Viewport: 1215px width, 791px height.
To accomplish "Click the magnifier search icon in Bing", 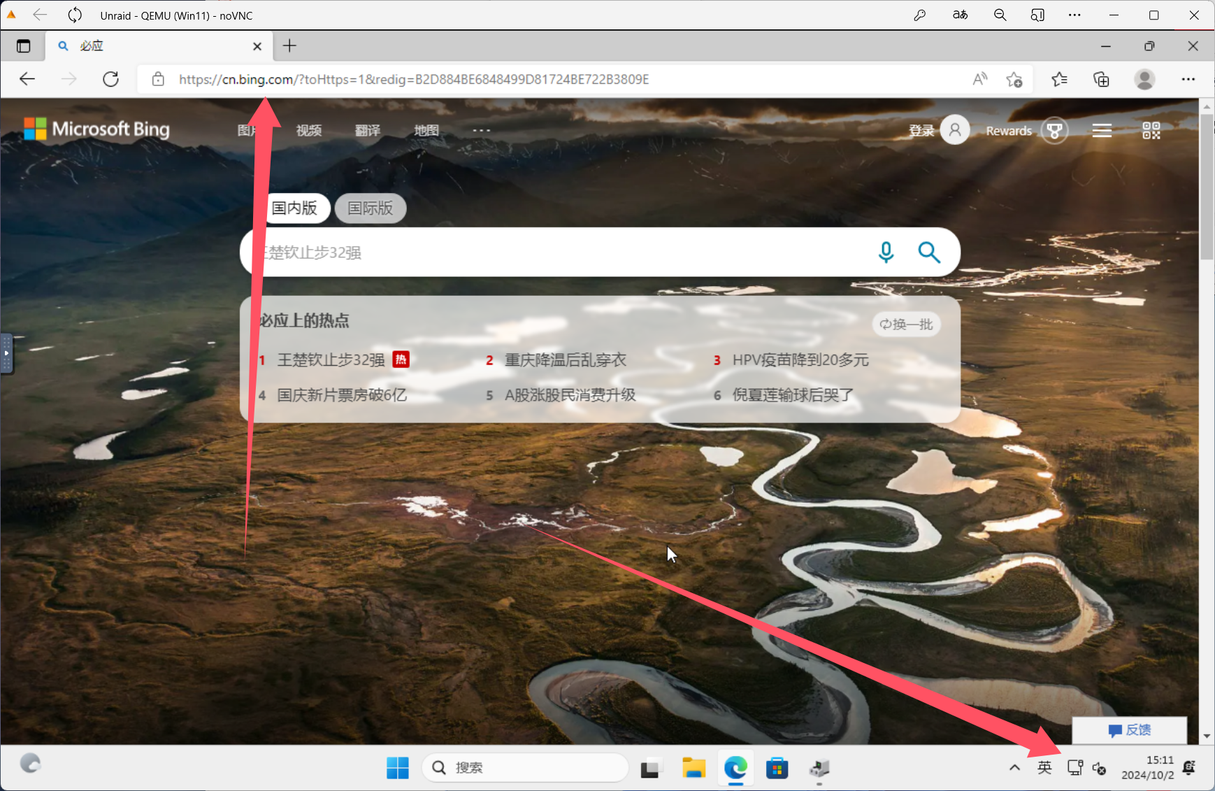I will point(928,252).
